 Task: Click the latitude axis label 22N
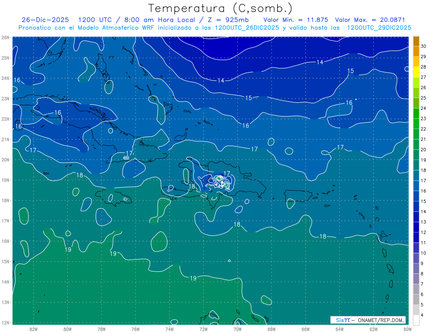5,119
